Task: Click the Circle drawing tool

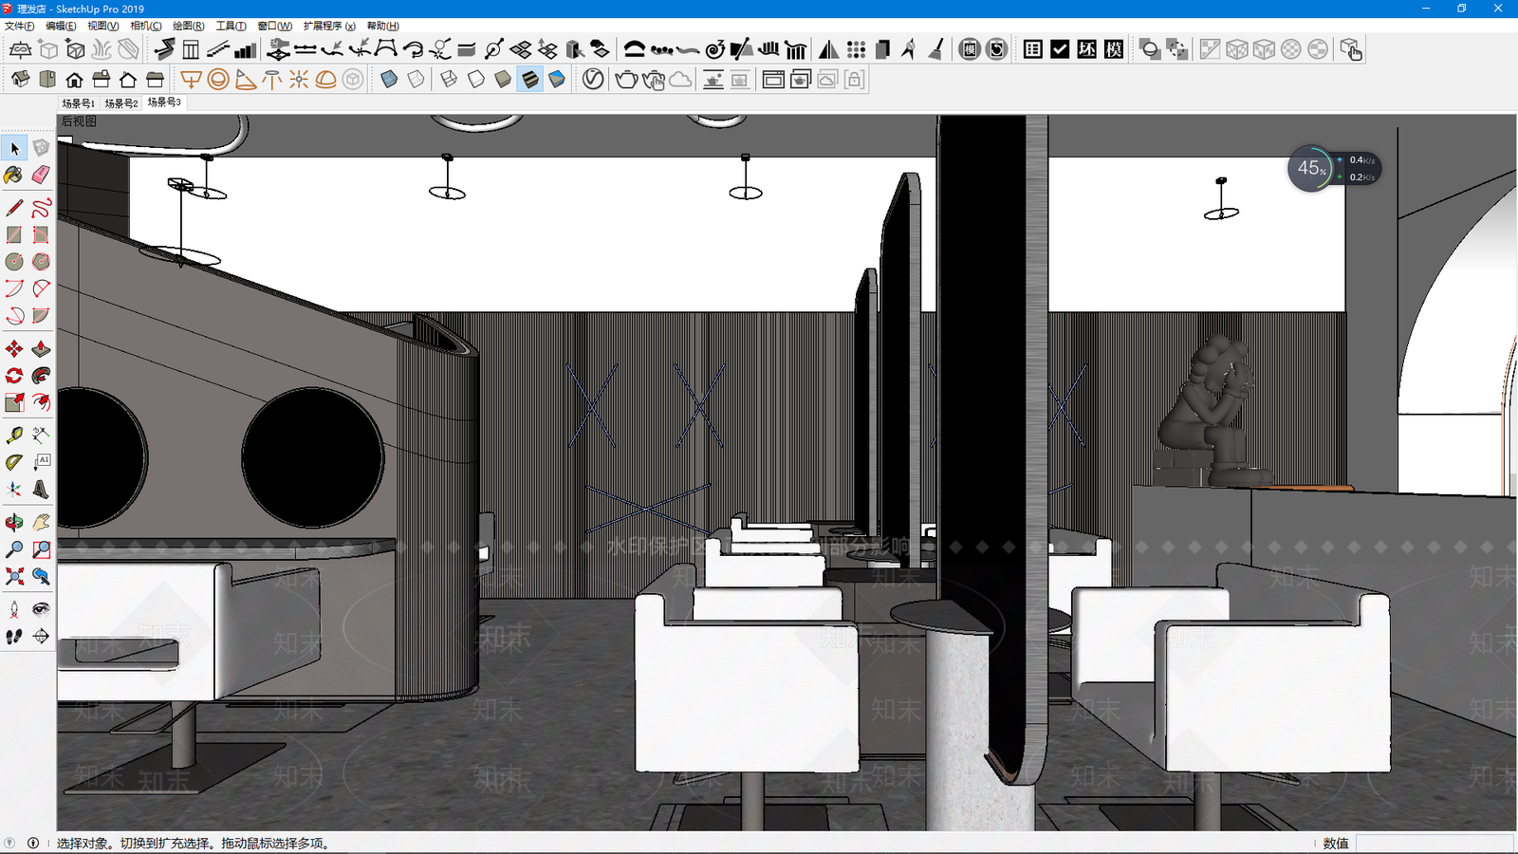Action: [x=14, y=261]
